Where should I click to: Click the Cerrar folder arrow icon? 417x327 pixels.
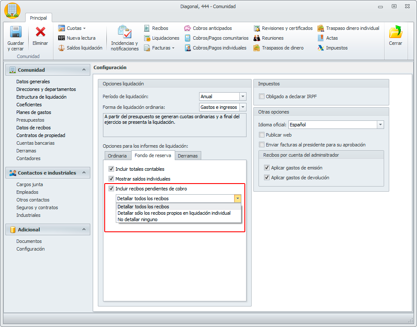[396, 32]
